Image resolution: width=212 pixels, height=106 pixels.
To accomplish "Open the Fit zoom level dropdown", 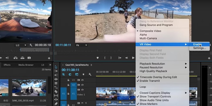I will point(82,45).
